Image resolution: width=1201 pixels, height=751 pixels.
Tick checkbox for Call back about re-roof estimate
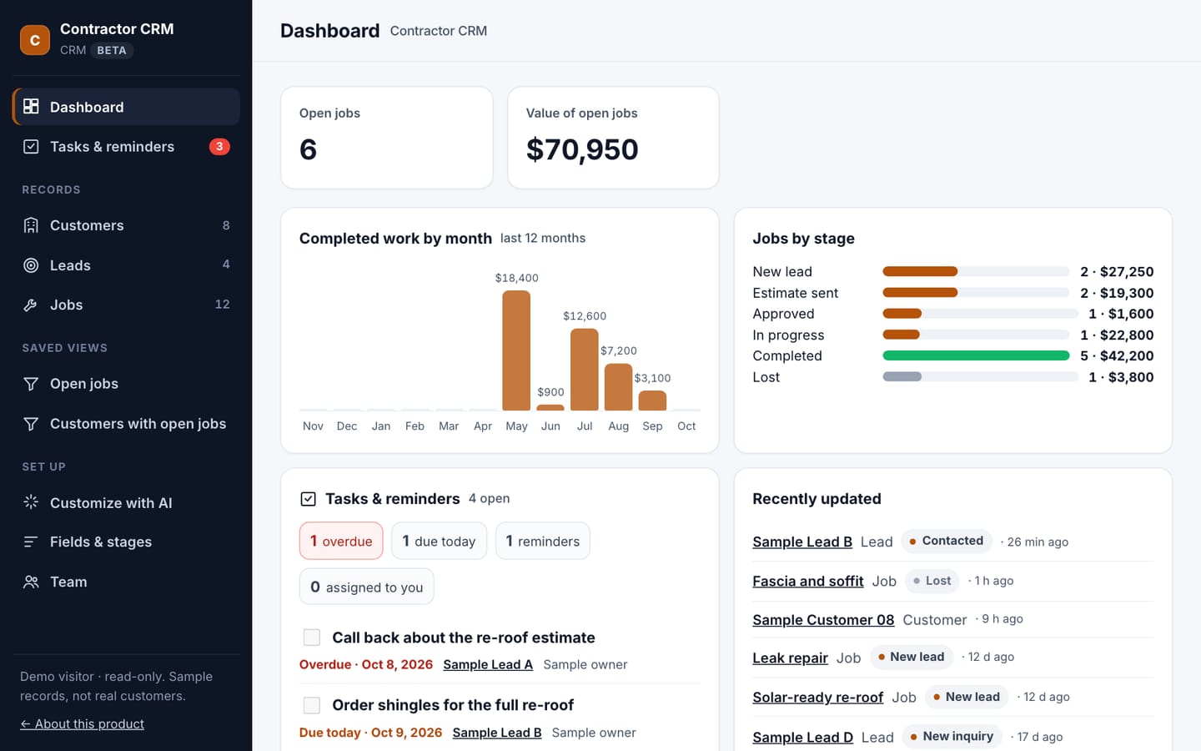point(312,638)
